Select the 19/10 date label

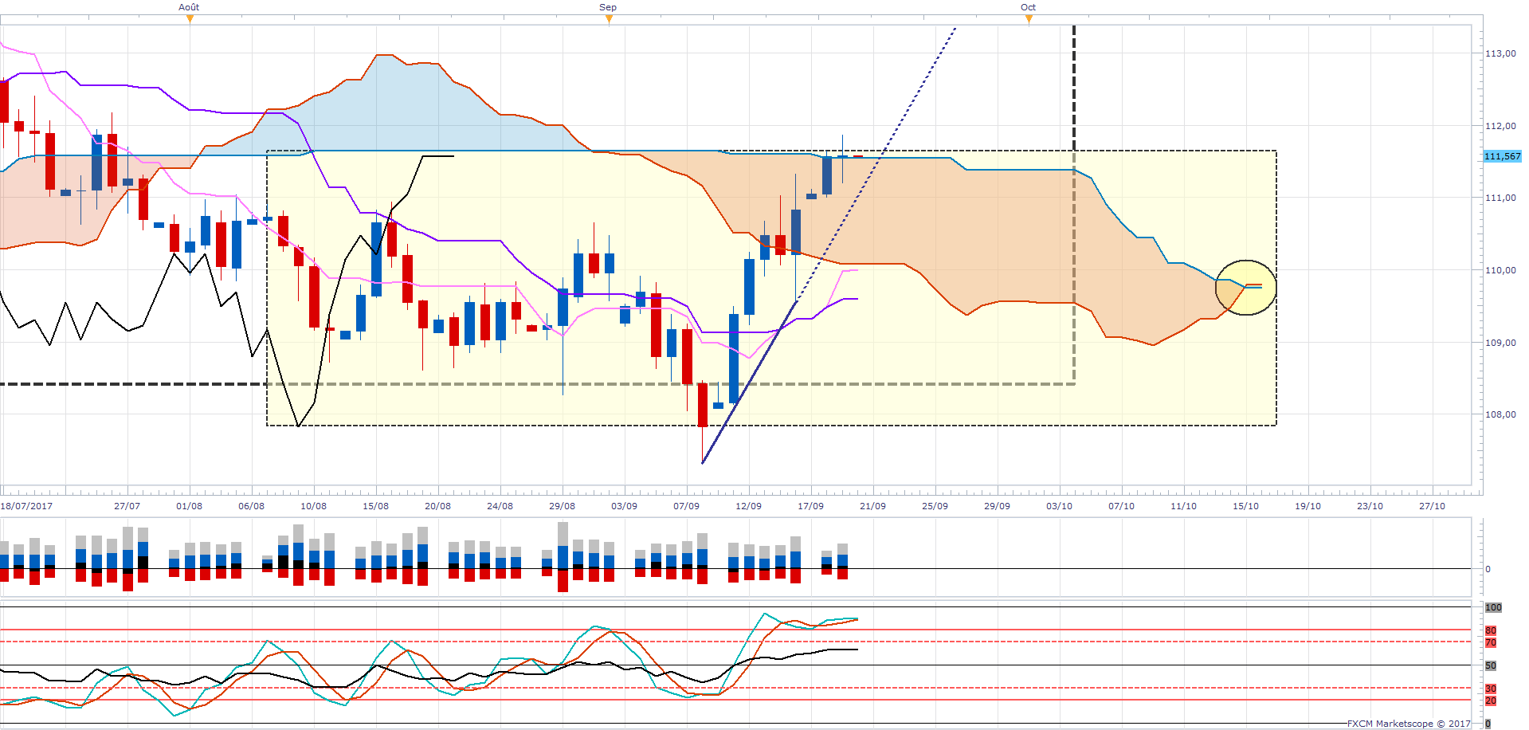click(1307, 506)
